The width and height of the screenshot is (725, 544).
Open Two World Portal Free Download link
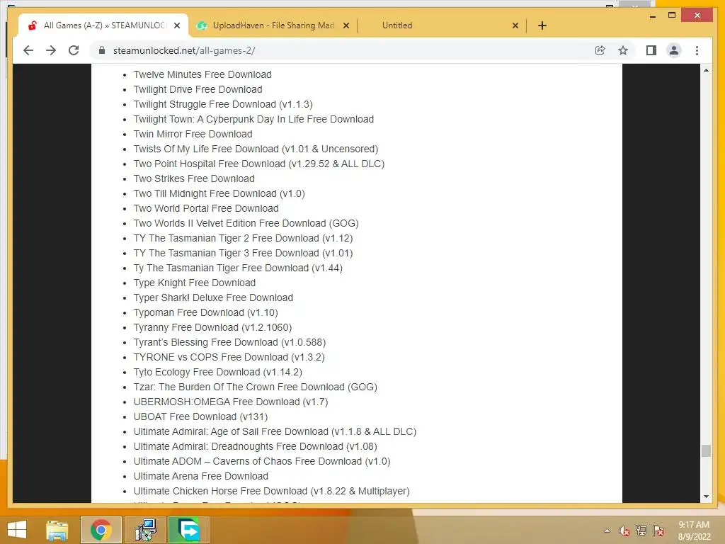206,208
